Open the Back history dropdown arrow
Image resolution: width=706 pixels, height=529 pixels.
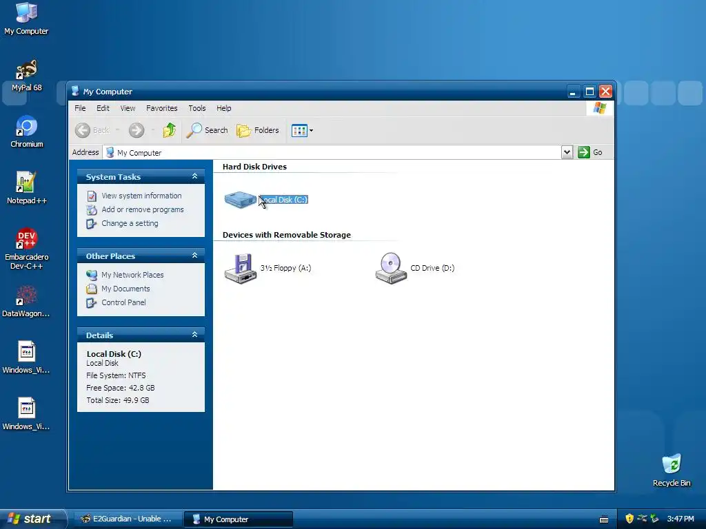click(117, 130)
